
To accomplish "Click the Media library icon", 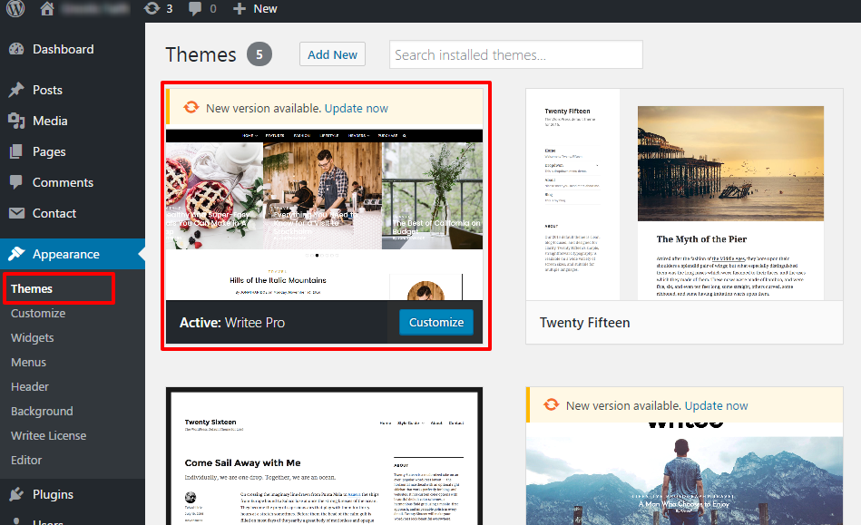I will click(x=16, y=121).
